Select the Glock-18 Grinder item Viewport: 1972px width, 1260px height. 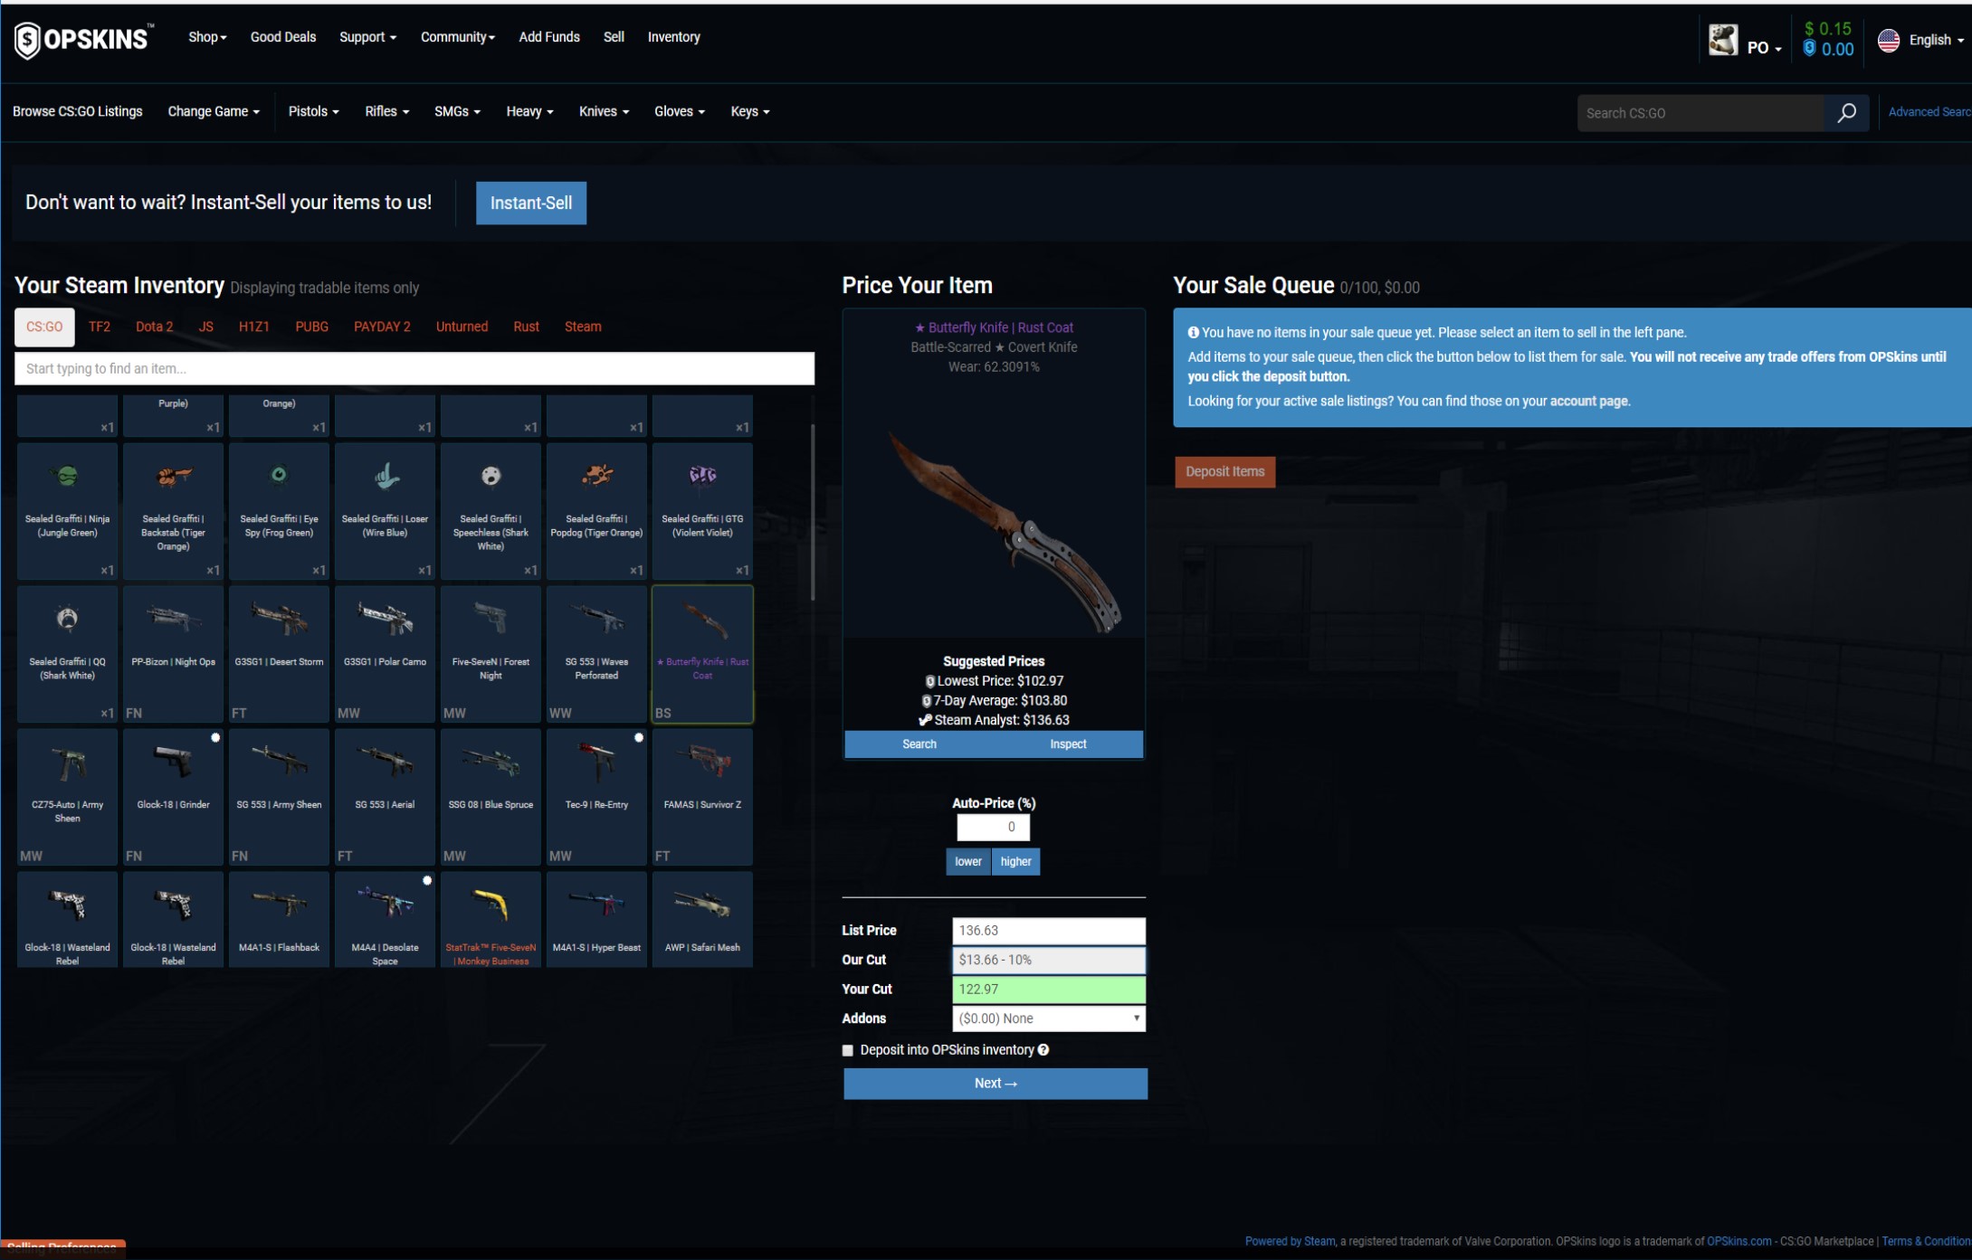click(173, 797)
